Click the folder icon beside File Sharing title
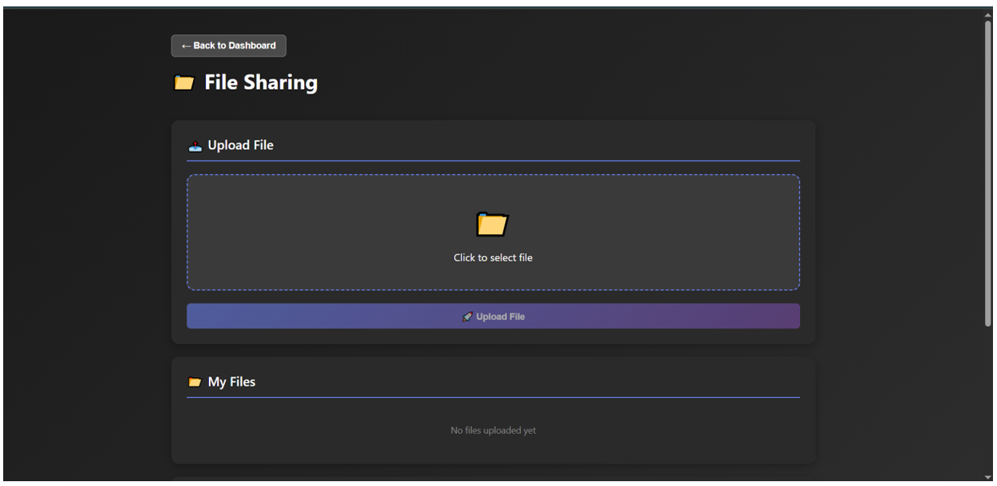This screenshot has height=486, width=997. (x=184, y=83)
